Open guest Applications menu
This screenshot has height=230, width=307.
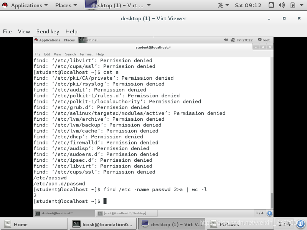point(50,40)
